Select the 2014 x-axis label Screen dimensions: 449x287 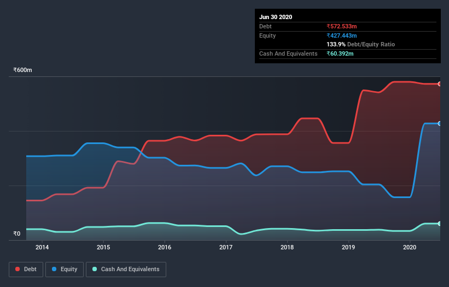coord(42,247)
